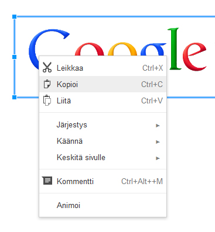This screenshot has width=215, height=232.
Task: Click the copy clipboard icon beside Kopioi
Action: 47,84
